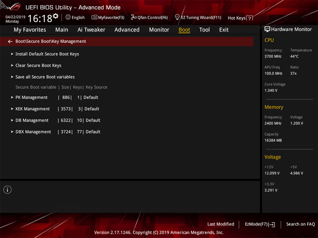Click the EzMode exit arrow icon

click(273, 224)
